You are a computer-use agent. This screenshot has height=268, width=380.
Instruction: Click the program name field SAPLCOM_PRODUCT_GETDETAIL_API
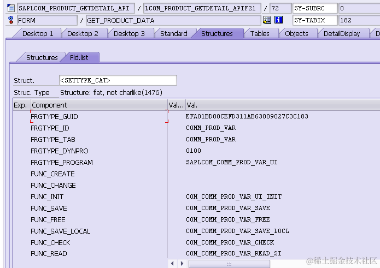click(x=76, y=8)
